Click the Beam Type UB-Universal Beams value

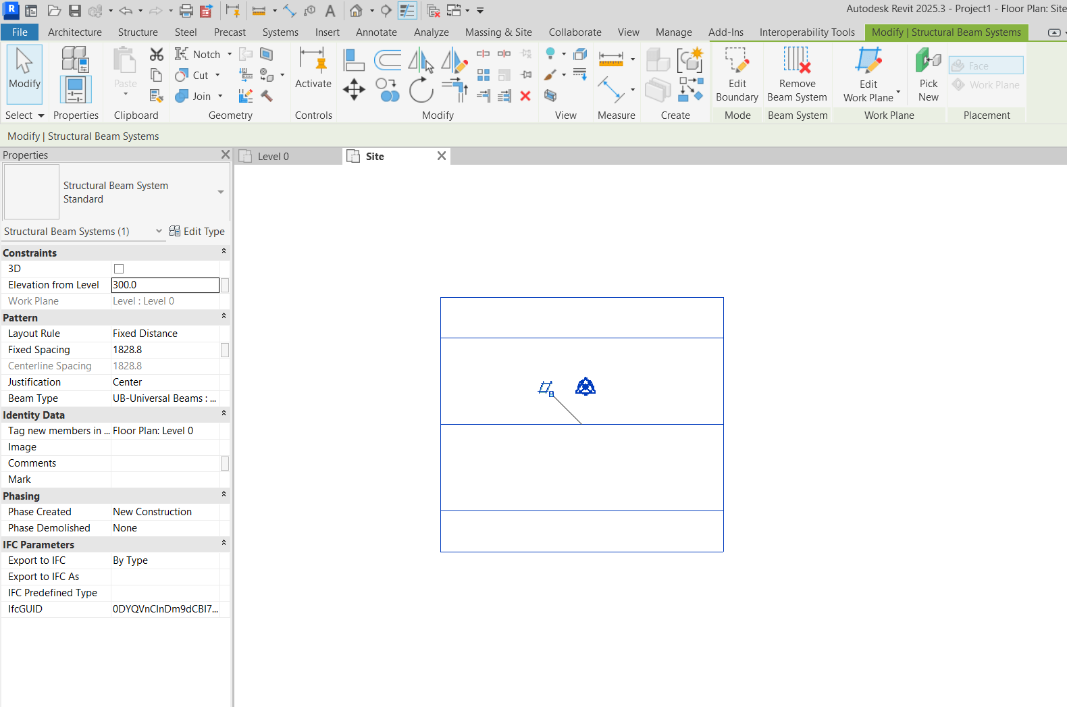tap(165, 398)
